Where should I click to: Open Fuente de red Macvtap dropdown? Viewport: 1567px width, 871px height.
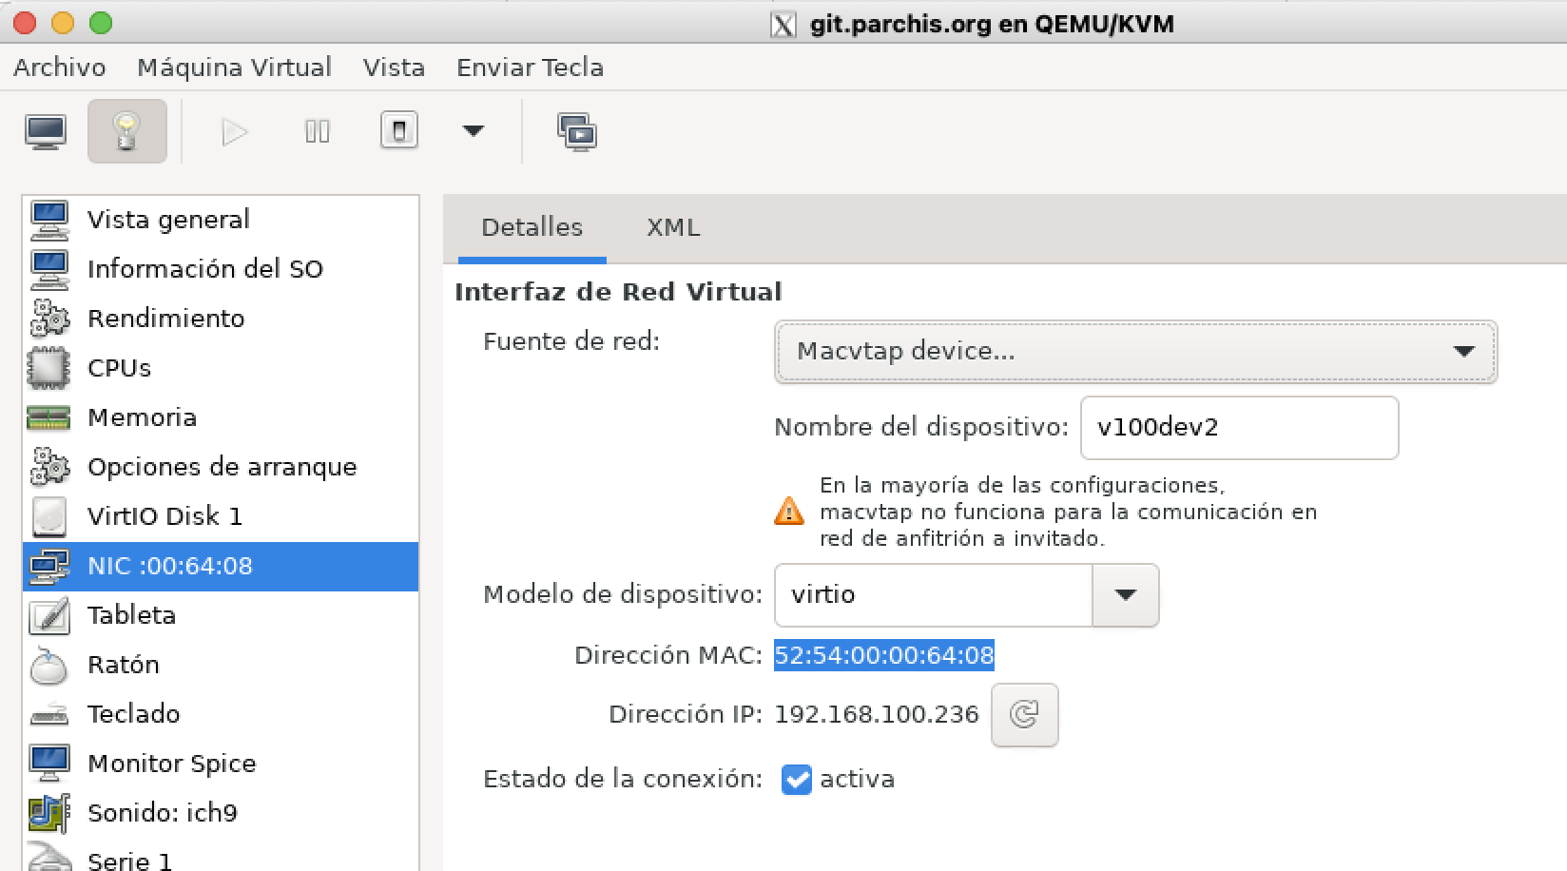(x=1136, y=352)
